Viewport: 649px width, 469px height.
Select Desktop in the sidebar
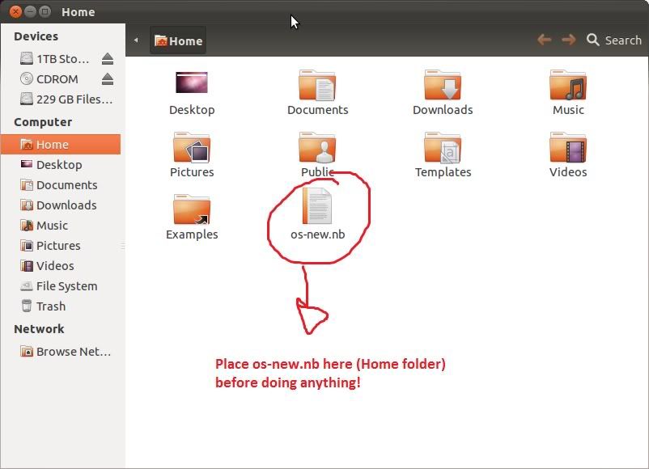pos(61,165)
